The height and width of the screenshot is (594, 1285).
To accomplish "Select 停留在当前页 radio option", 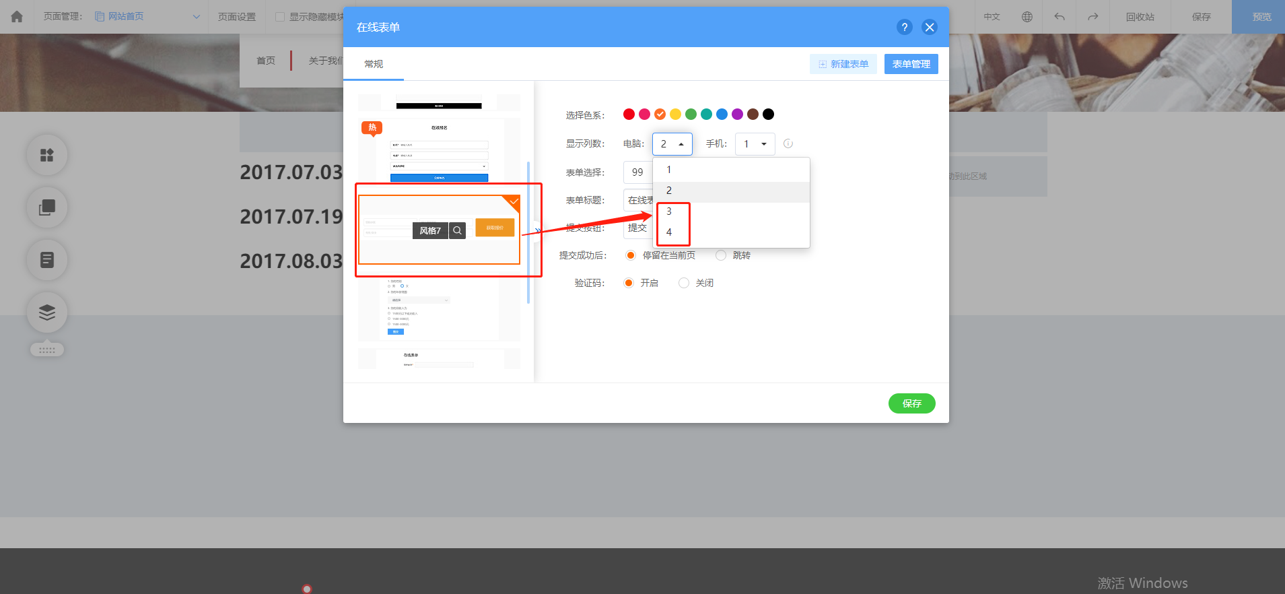I will tap(631, 255).
